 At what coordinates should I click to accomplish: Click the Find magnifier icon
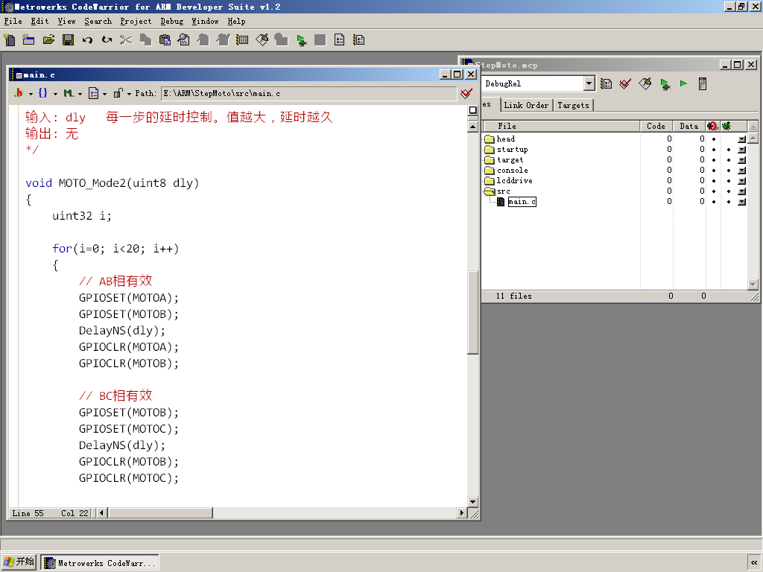click(x=184, y=40)
